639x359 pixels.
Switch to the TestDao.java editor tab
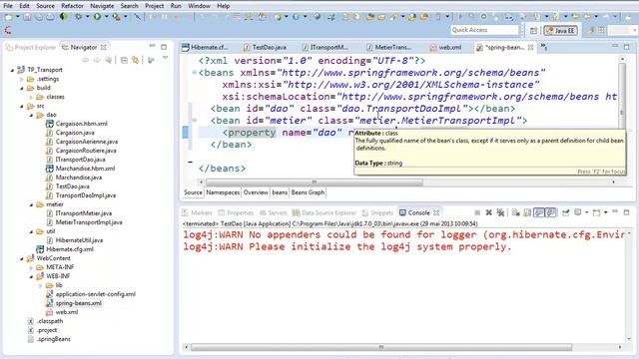[265, 47]
